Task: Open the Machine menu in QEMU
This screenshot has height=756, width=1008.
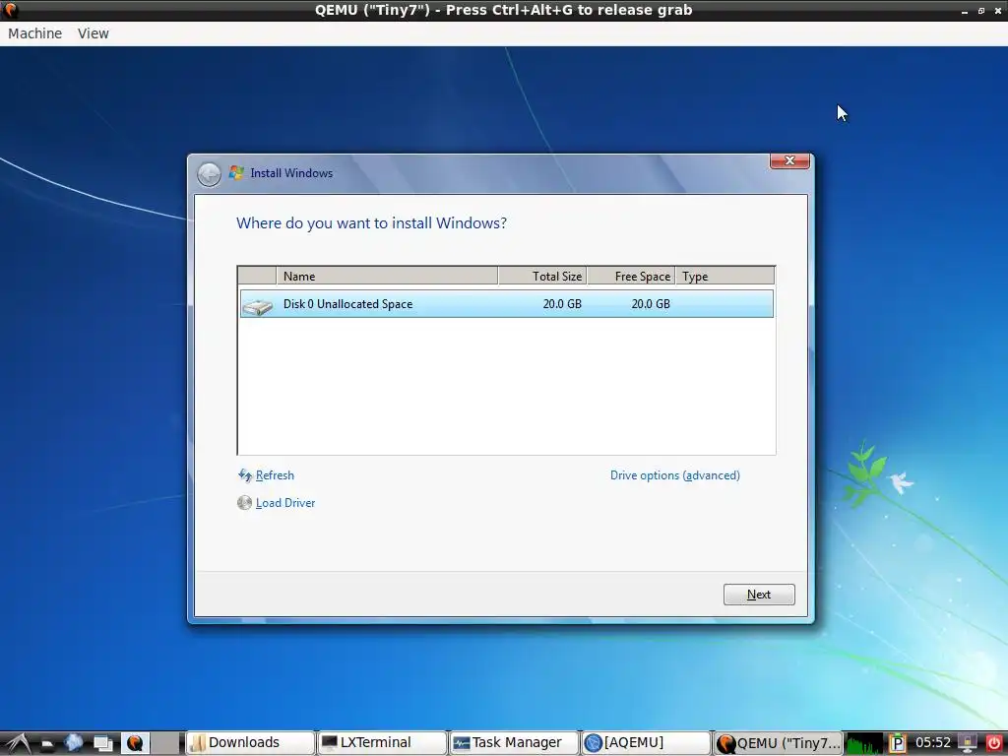Action: (34, 33)
